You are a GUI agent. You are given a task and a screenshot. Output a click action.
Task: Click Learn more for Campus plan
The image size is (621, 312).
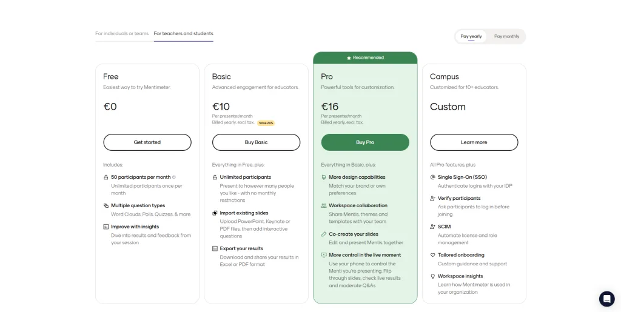pos(474,142)
